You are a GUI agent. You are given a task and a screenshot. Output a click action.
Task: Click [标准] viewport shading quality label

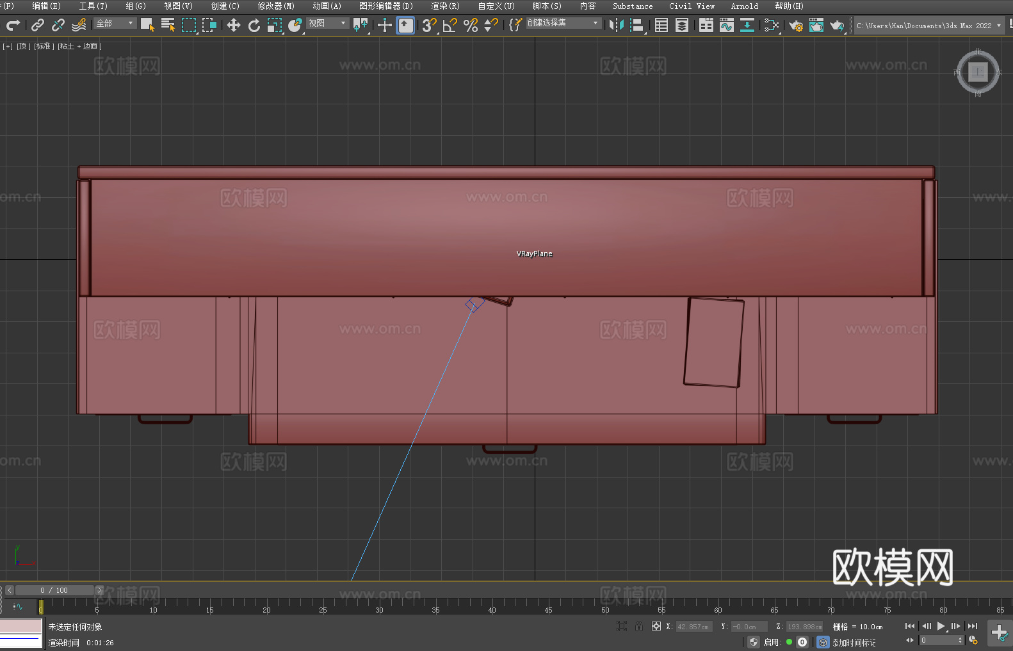pos(44,46)
